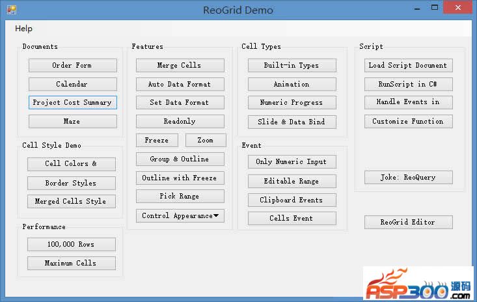Click the Editable Range button
The width and height of the screenshot is (477, 302).
click(292, 181)
